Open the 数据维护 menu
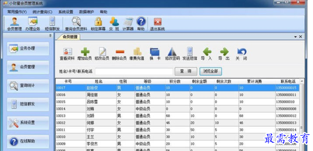313x151 pixels. (86, 12)
